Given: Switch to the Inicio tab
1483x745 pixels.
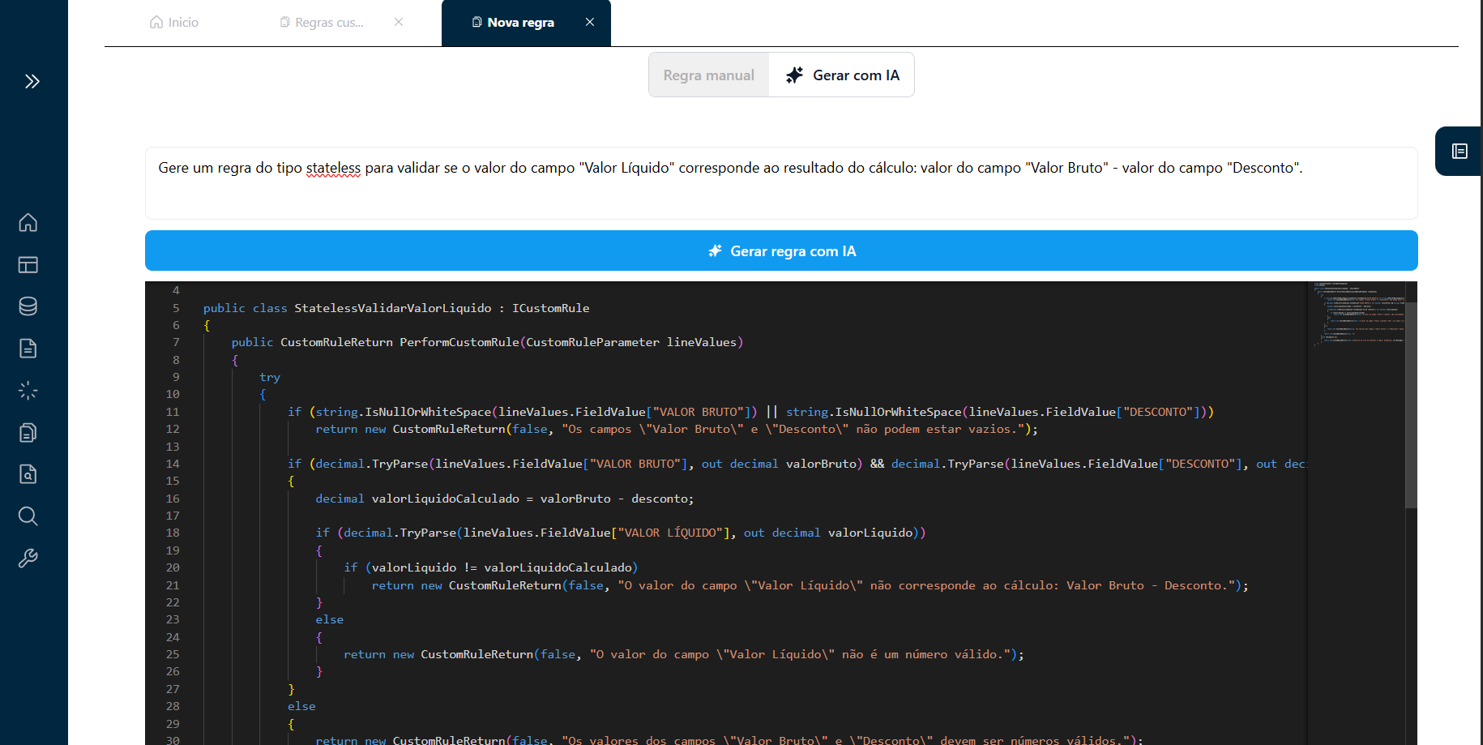Looking at the screenshot, I should pos(173,22).
